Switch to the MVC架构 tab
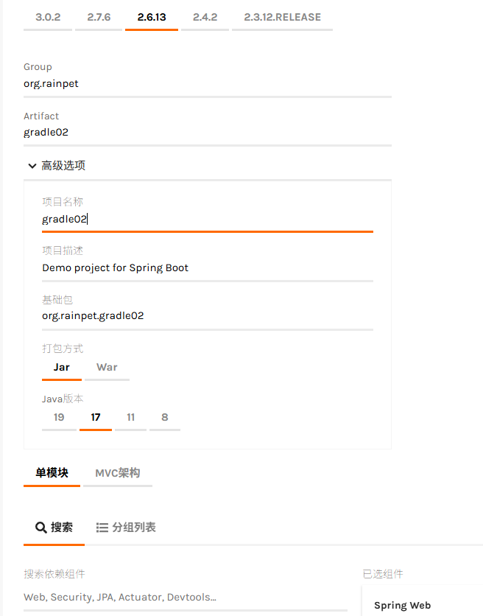483x616 pixels. coord(118,474)
